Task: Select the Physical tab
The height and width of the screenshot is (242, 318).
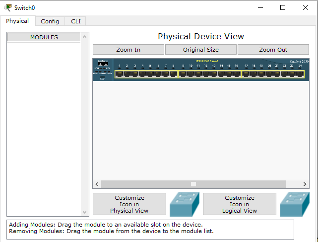Action: click(x=17, y=21)
